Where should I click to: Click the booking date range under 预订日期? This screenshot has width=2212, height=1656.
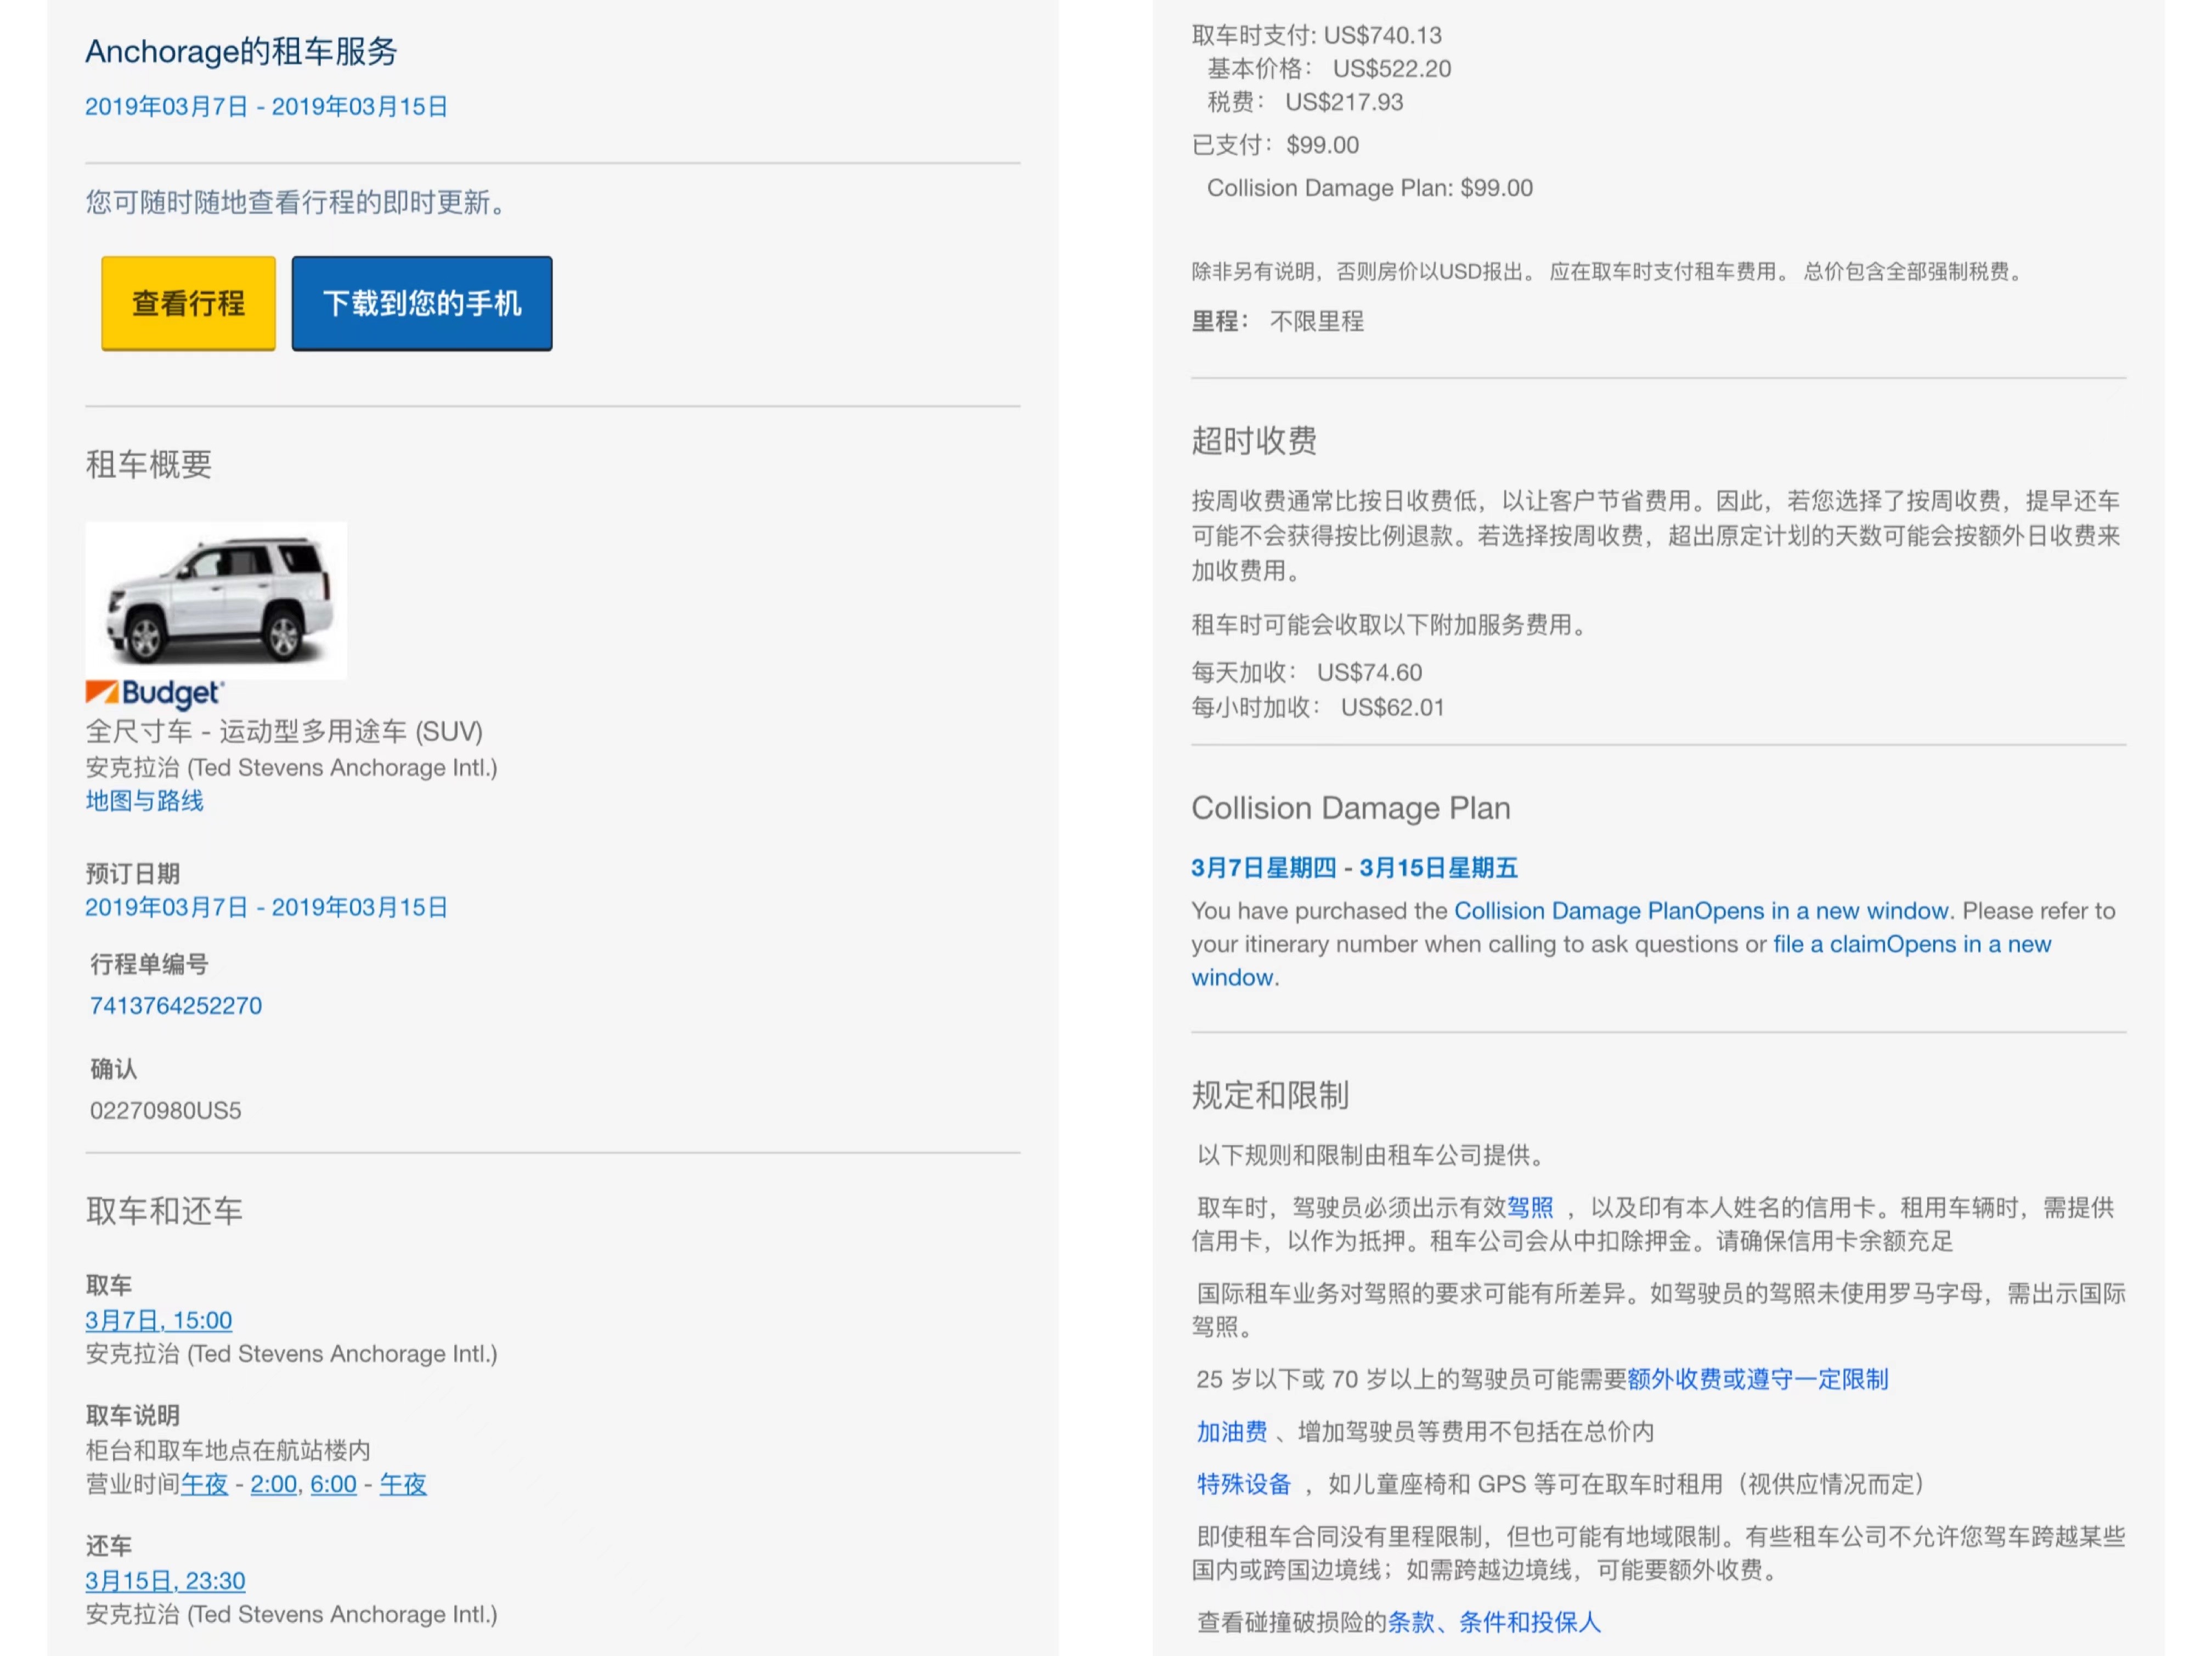[266, 907]
